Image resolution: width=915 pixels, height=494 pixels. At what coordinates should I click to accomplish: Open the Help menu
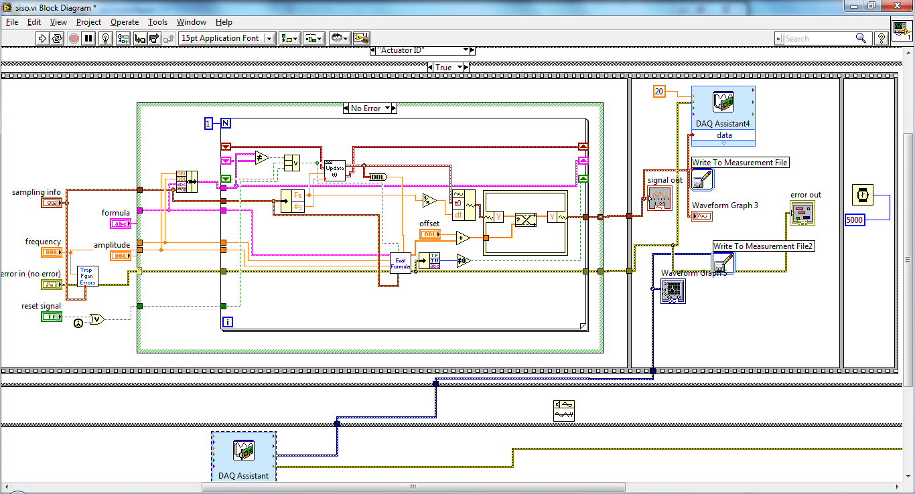point(224,22)
